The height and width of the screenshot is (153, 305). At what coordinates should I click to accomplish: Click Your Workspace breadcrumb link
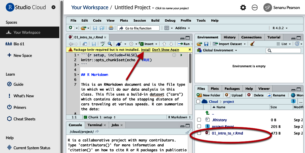(90, 8)
